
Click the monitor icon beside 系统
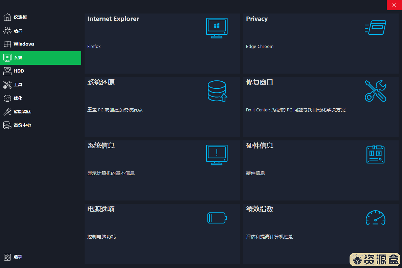point(7,58)
